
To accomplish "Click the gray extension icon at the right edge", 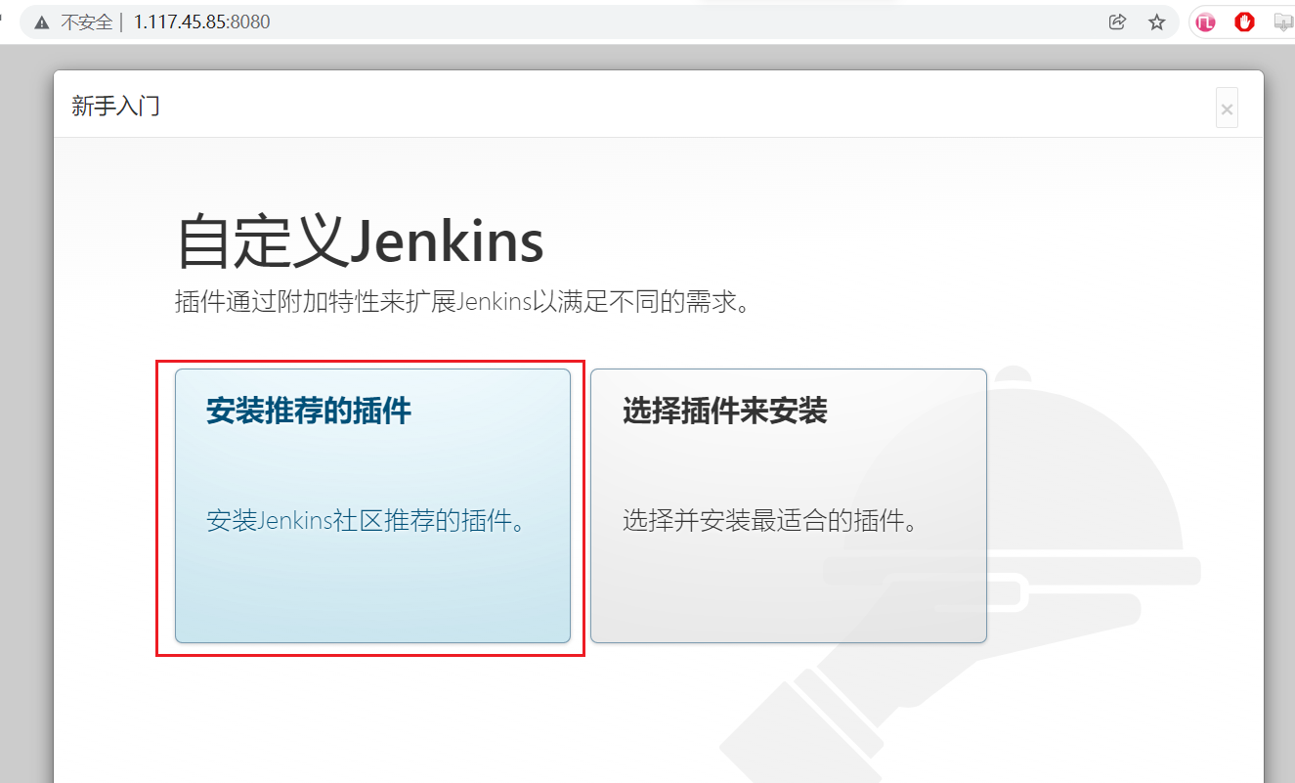I will tap(1283, 22).
